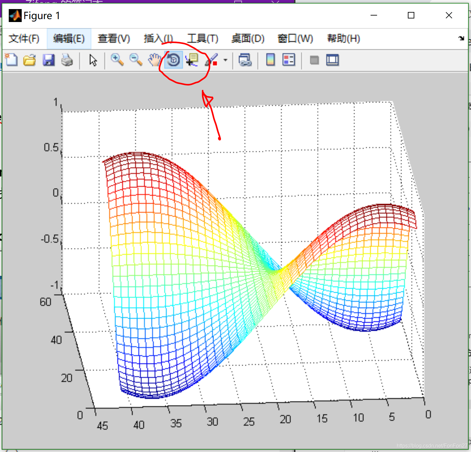This screenshot has height=452, width=471.
Task: Insert a colorbar using the toolbar icon
Action: (270, 60)
